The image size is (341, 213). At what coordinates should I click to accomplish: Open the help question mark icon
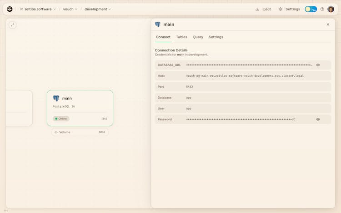click(x=322, y=9)
